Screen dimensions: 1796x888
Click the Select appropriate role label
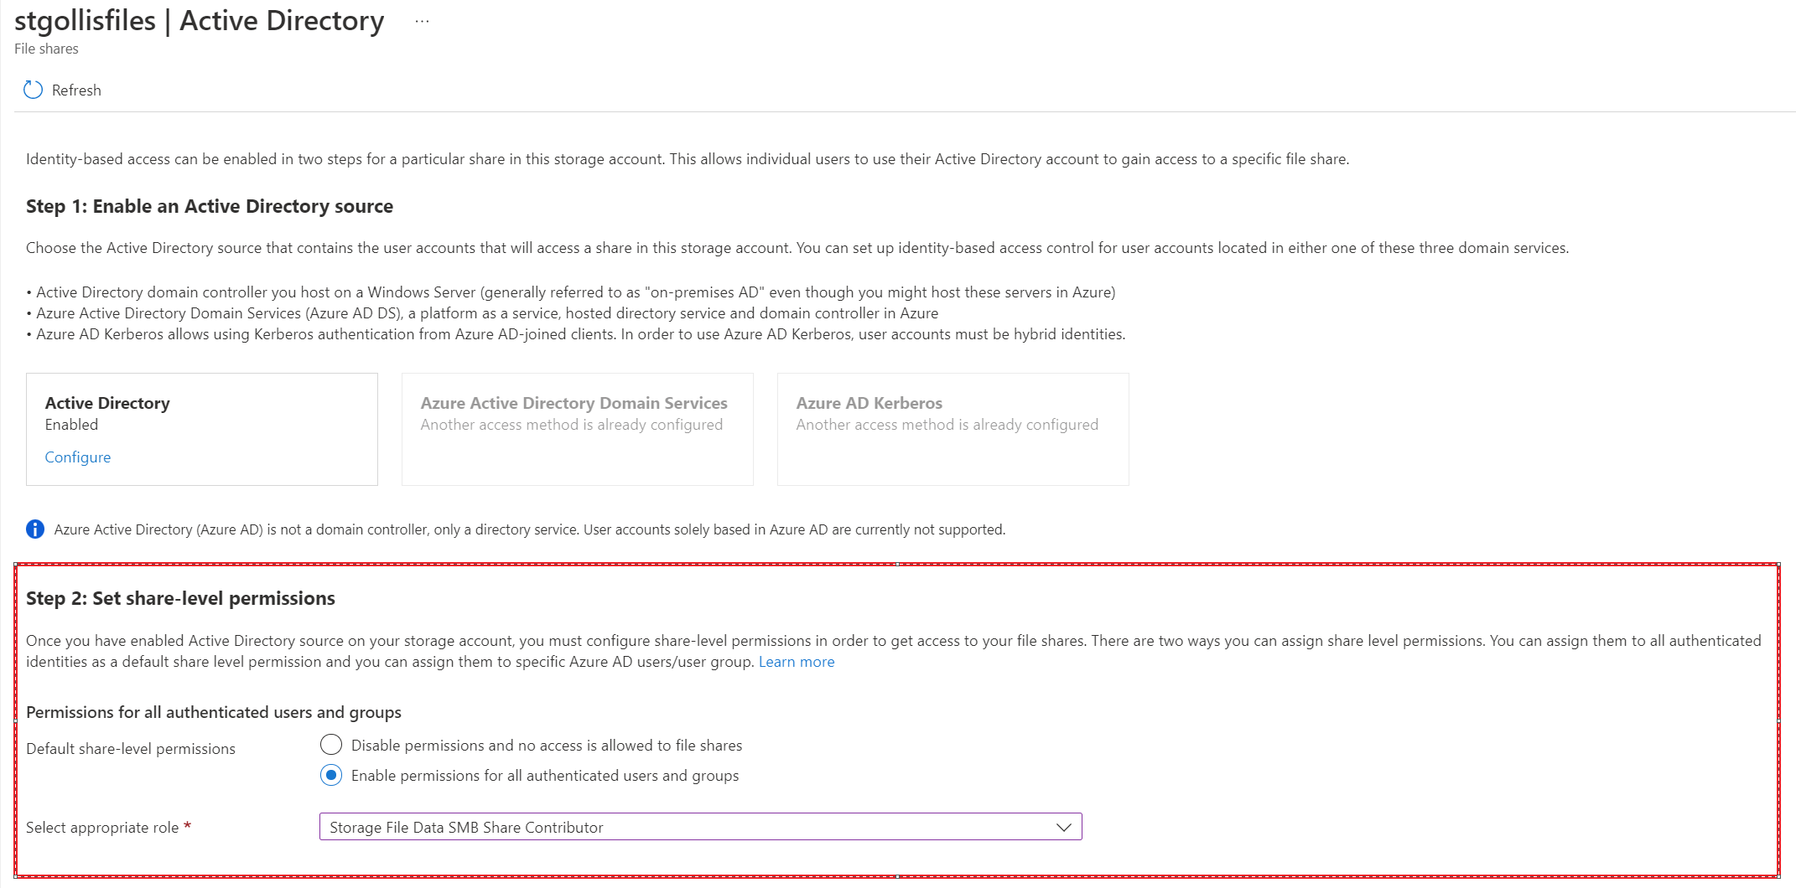pos(102,827)
